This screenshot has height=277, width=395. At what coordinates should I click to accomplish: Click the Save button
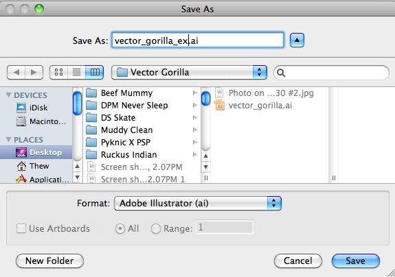(x=355, y=261)
